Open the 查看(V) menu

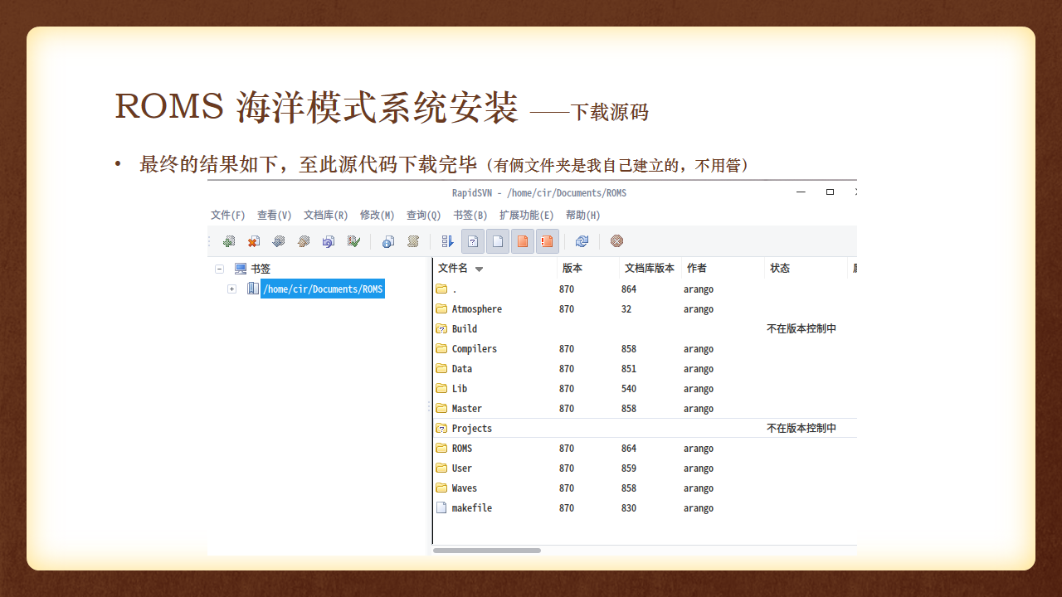click(x=274, y=215)
